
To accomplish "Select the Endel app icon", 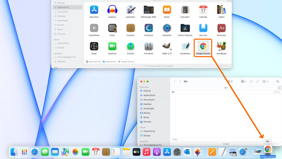I will click(94, 46).
